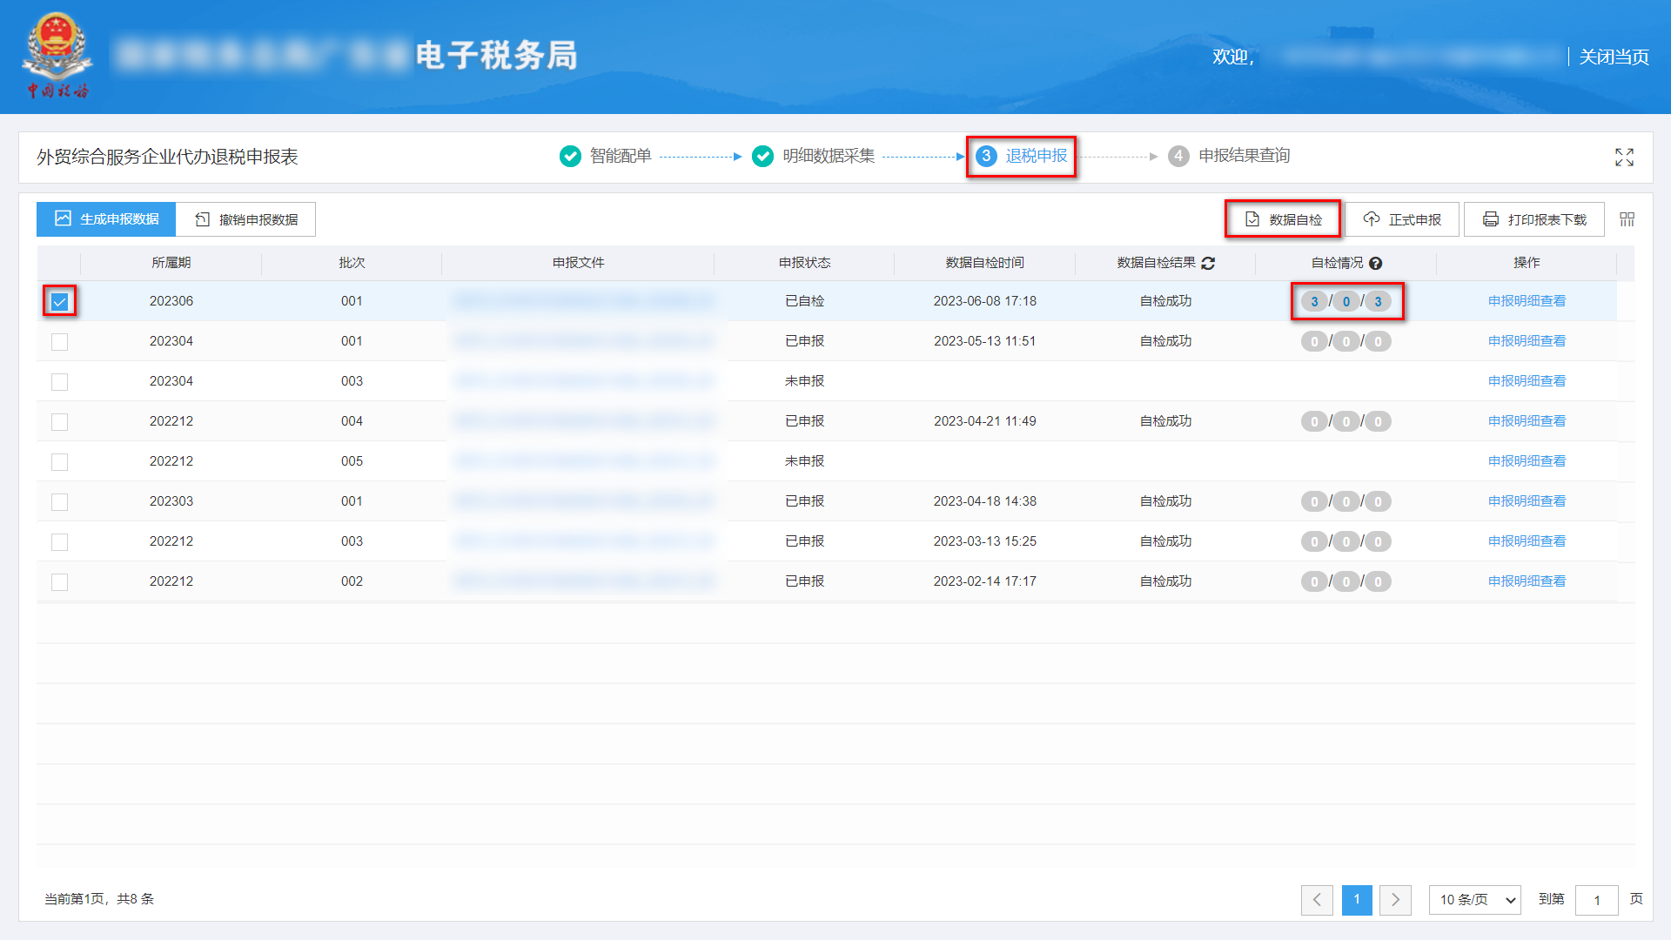Click the 生成申报数据 button
The image size is (1671, 940).
106,219
